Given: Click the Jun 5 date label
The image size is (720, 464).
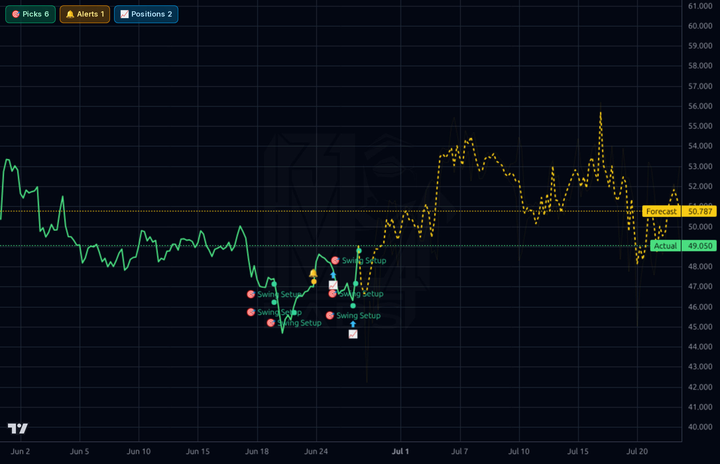Looking at the screenshot, I should [x=80, y=451].
